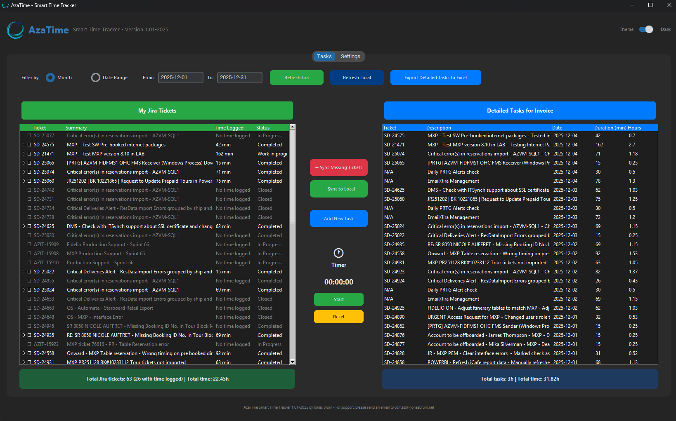Expand the SD-21471 ticket row

(x=24, y=154)
